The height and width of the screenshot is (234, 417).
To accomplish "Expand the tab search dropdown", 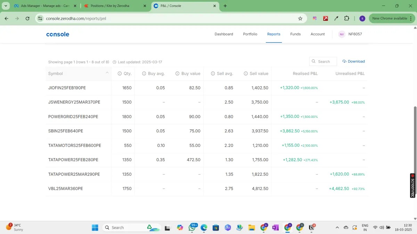I will (6, 6).
